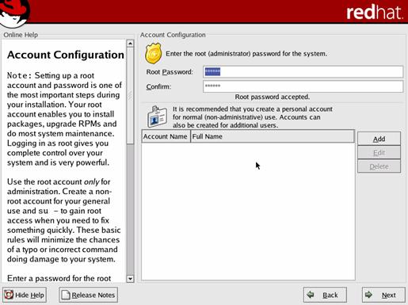Click the Red Hat shadowman logo
The image size is (408, 305).
click(14, 13)
